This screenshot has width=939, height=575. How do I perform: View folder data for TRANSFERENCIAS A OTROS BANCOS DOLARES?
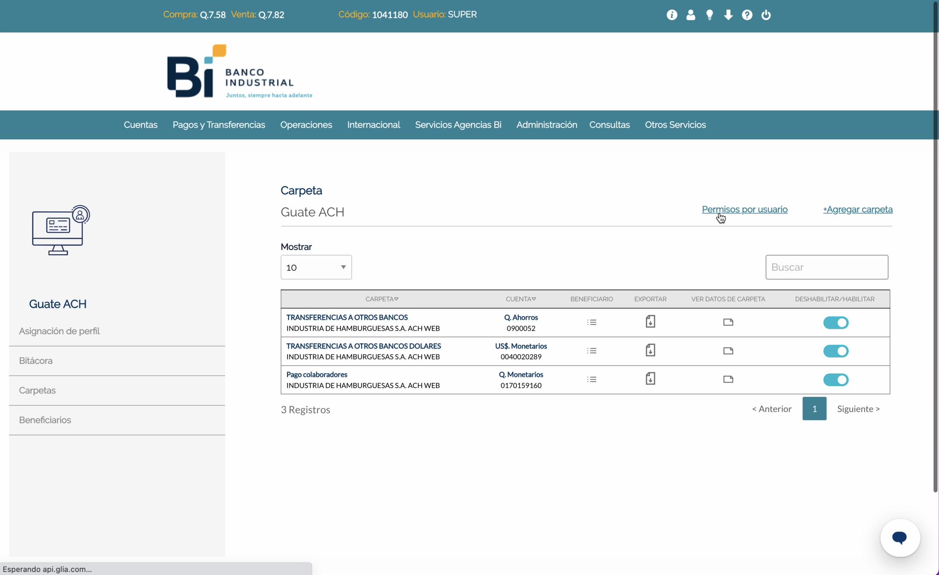728,351
